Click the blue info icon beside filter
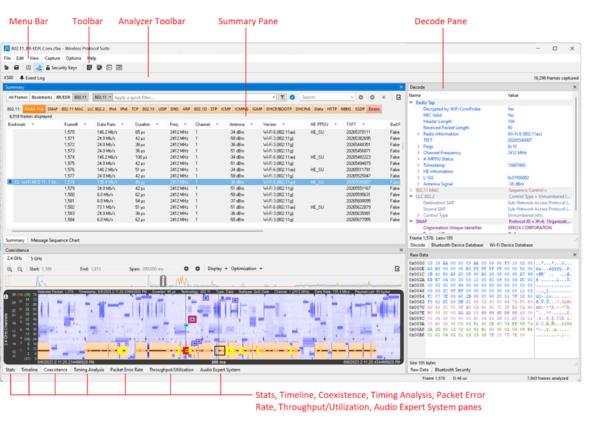Image resolution: width=590 pixels, height=434 pixels. click(x=292, y=97)
